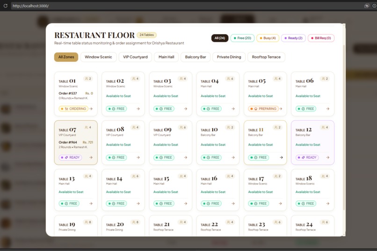Image resolution: width=377 pixels, height=251 pixels.
Task: Open arrow on Table 09 card
Action: click(186, 157)
